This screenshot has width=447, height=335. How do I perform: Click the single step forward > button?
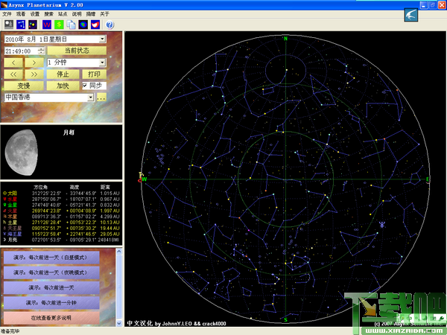[x=34, y=63]
